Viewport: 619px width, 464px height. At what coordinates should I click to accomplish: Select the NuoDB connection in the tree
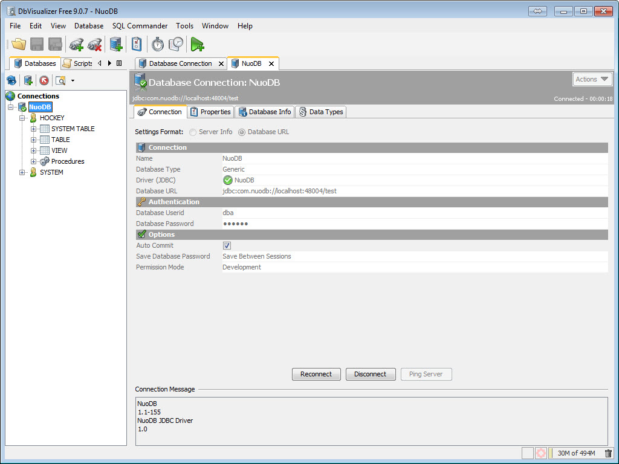(x=40, y=107)
